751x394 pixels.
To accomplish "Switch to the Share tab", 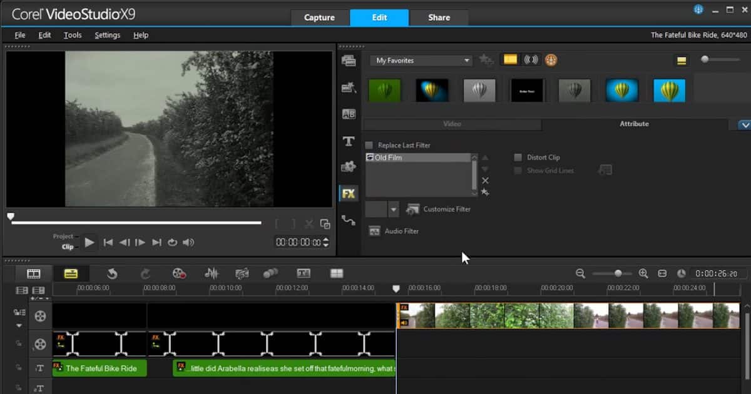I will tap(439, 18).
